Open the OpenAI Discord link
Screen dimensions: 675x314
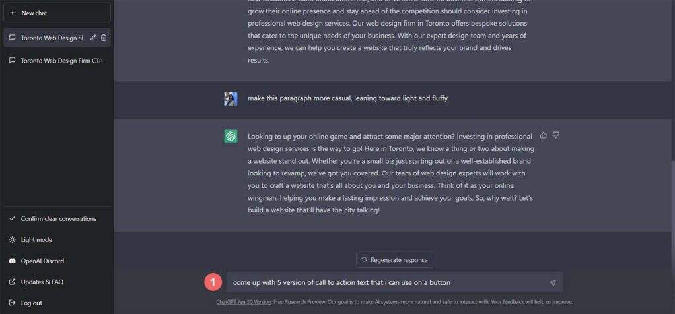[x=42, y=261]
